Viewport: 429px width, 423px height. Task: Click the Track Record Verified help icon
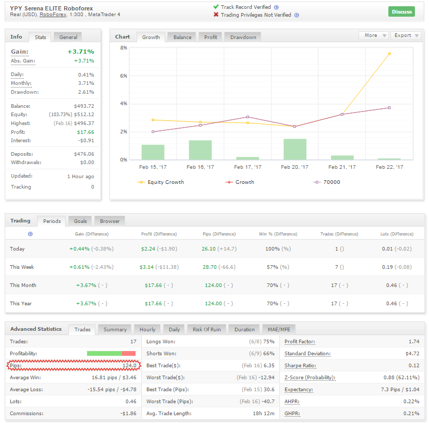(276, 7)
